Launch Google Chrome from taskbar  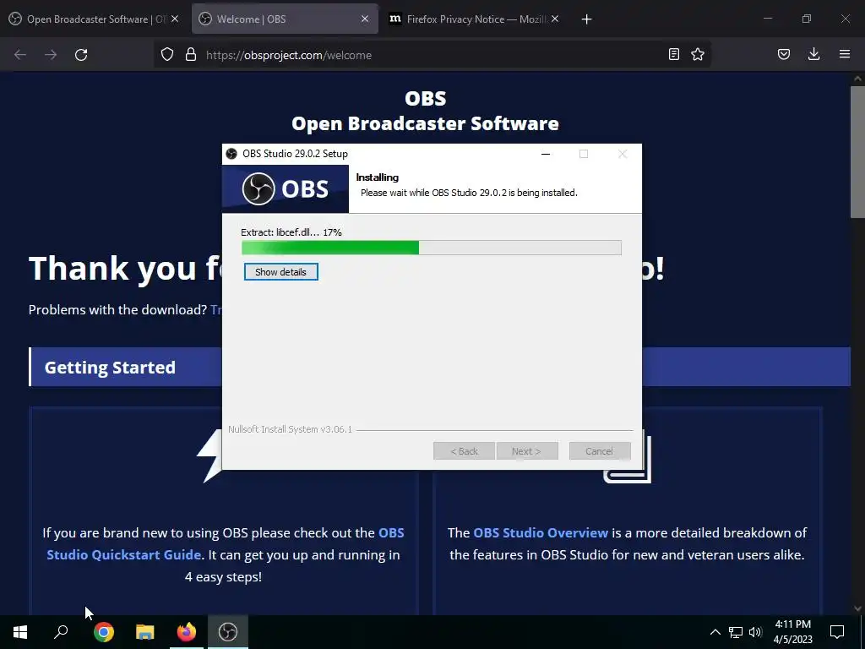[x=103, y=632]
